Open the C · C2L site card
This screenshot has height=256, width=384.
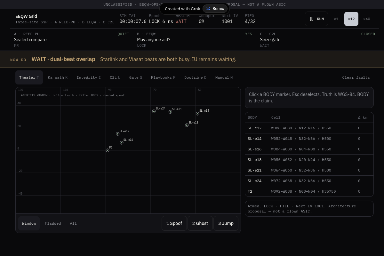coord(317,40)
